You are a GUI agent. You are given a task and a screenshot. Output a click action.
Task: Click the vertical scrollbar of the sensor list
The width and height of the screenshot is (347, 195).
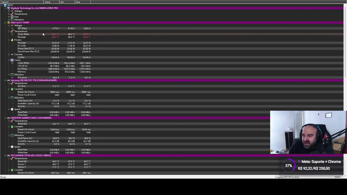click(345, 89)
